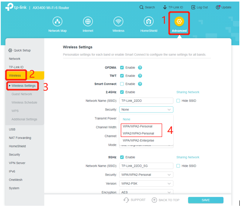Toggle the 5GHz Enable checkbox

(x=122, y=157)
